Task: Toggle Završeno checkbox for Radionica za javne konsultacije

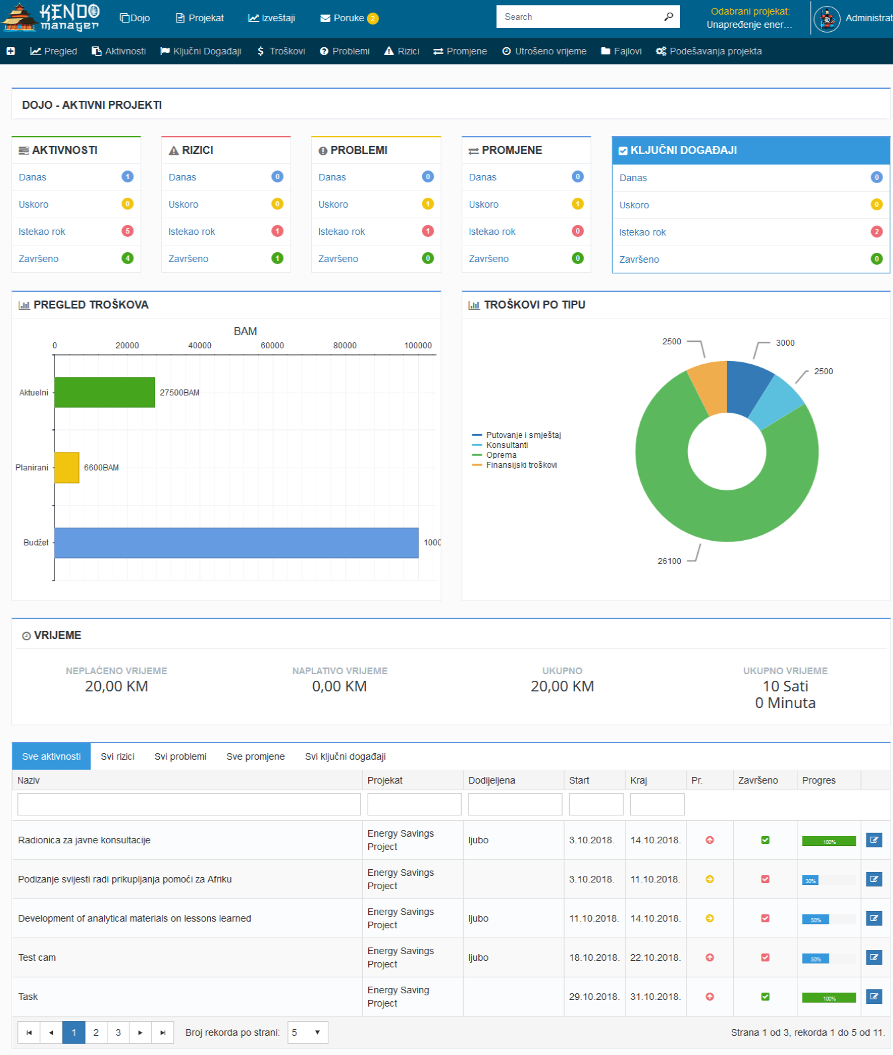Action: pyautogui.click(x=765, y=840)
